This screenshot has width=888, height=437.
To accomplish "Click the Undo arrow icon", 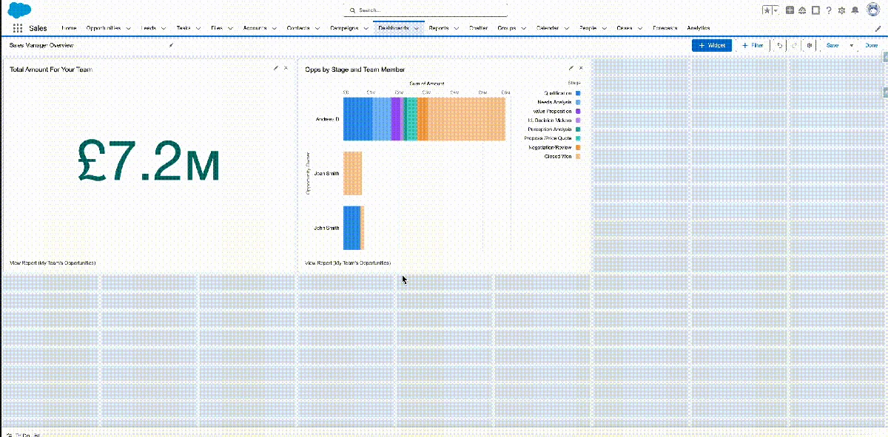I will click(x=780, y=45).
